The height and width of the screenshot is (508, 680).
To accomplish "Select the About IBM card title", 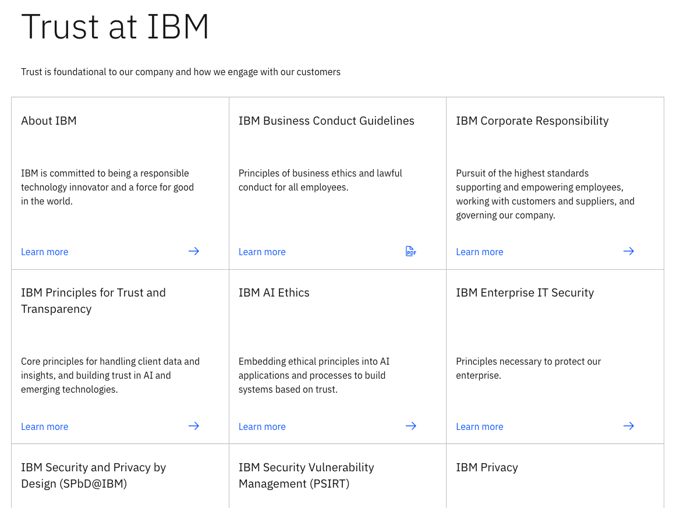I will click(48, 121).
